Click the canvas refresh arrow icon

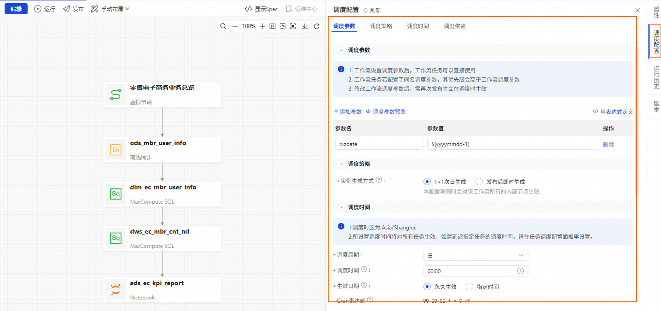[x=317, y=26]
